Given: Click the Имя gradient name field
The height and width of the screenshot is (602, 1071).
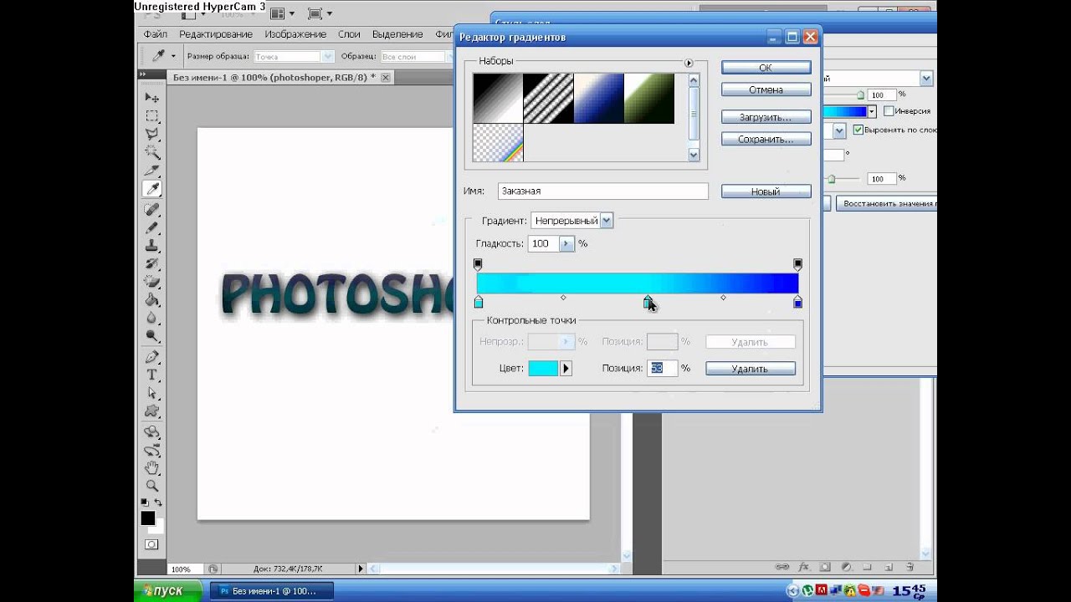Looking at the screenshot, I should [602, 191].
